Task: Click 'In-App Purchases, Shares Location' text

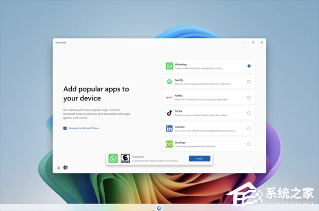Action: click(x=155, y=161)
